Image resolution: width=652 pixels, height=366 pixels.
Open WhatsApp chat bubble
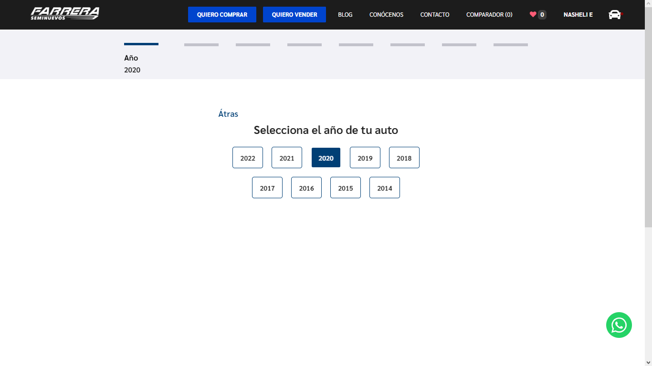click(619, 325)
